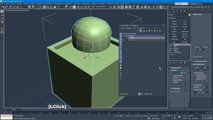Image resolution: width=213 pixels, height=120 pixels.
Task: Collapse the Edit Poly Mode rollout
Action: coord(175,68)
